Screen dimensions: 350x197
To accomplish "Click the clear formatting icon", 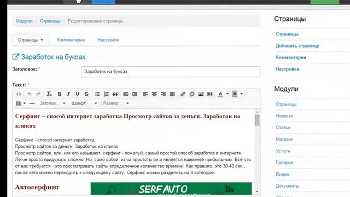I will [x=49, y=94].
